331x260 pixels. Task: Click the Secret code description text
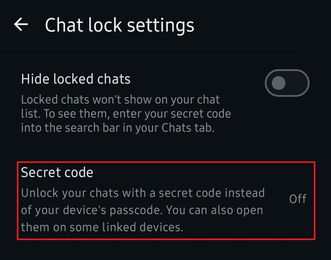[x=142, y=210]
